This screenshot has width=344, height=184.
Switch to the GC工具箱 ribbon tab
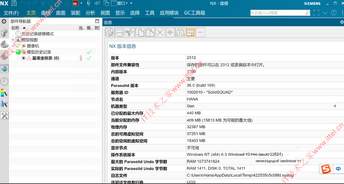point(194,13)
